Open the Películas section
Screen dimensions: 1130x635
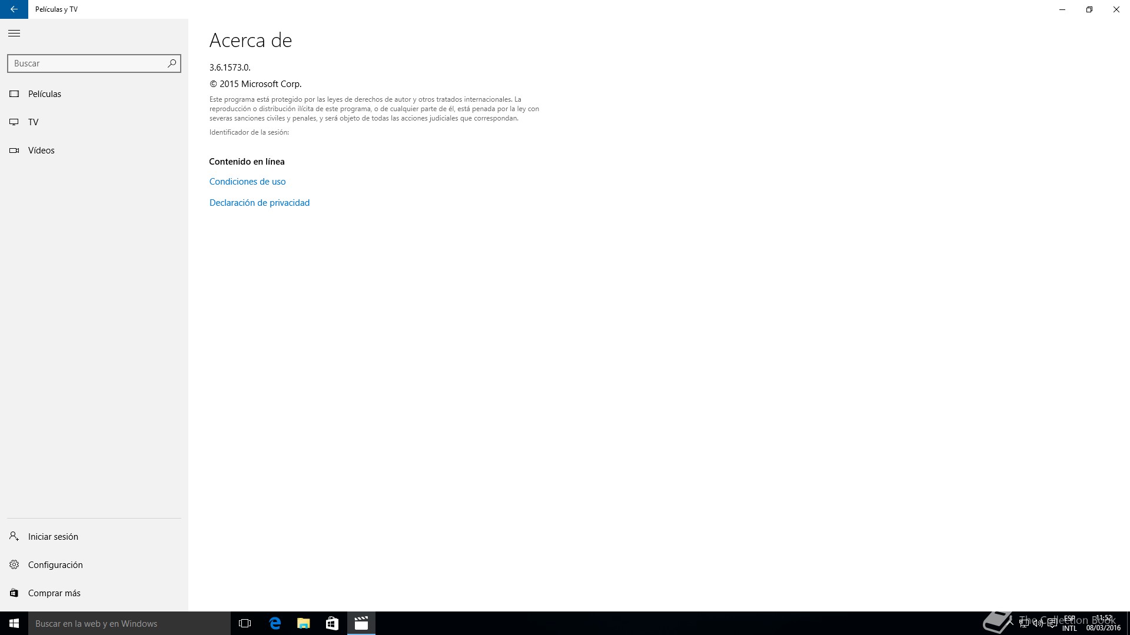94,94
